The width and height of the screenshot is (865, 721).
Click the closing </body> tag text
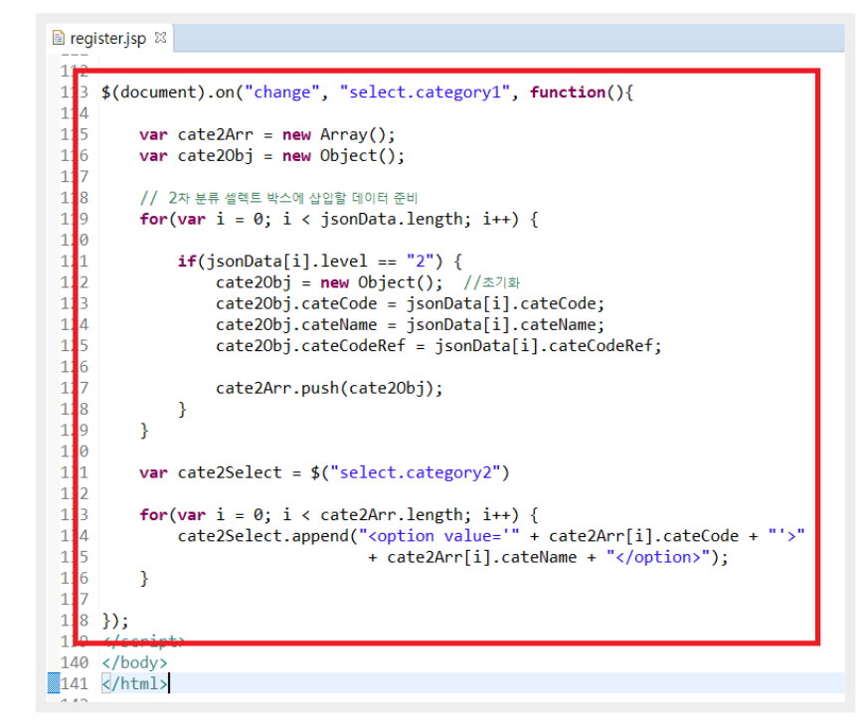tap(134, 662)
